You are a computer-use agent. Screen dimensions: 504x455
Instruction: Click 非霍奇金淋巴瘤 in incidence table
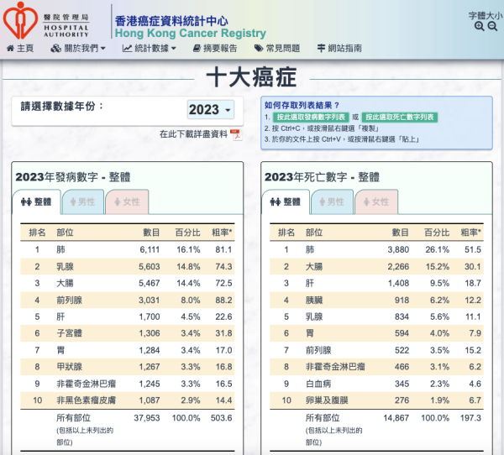click(x=87, y=384)
